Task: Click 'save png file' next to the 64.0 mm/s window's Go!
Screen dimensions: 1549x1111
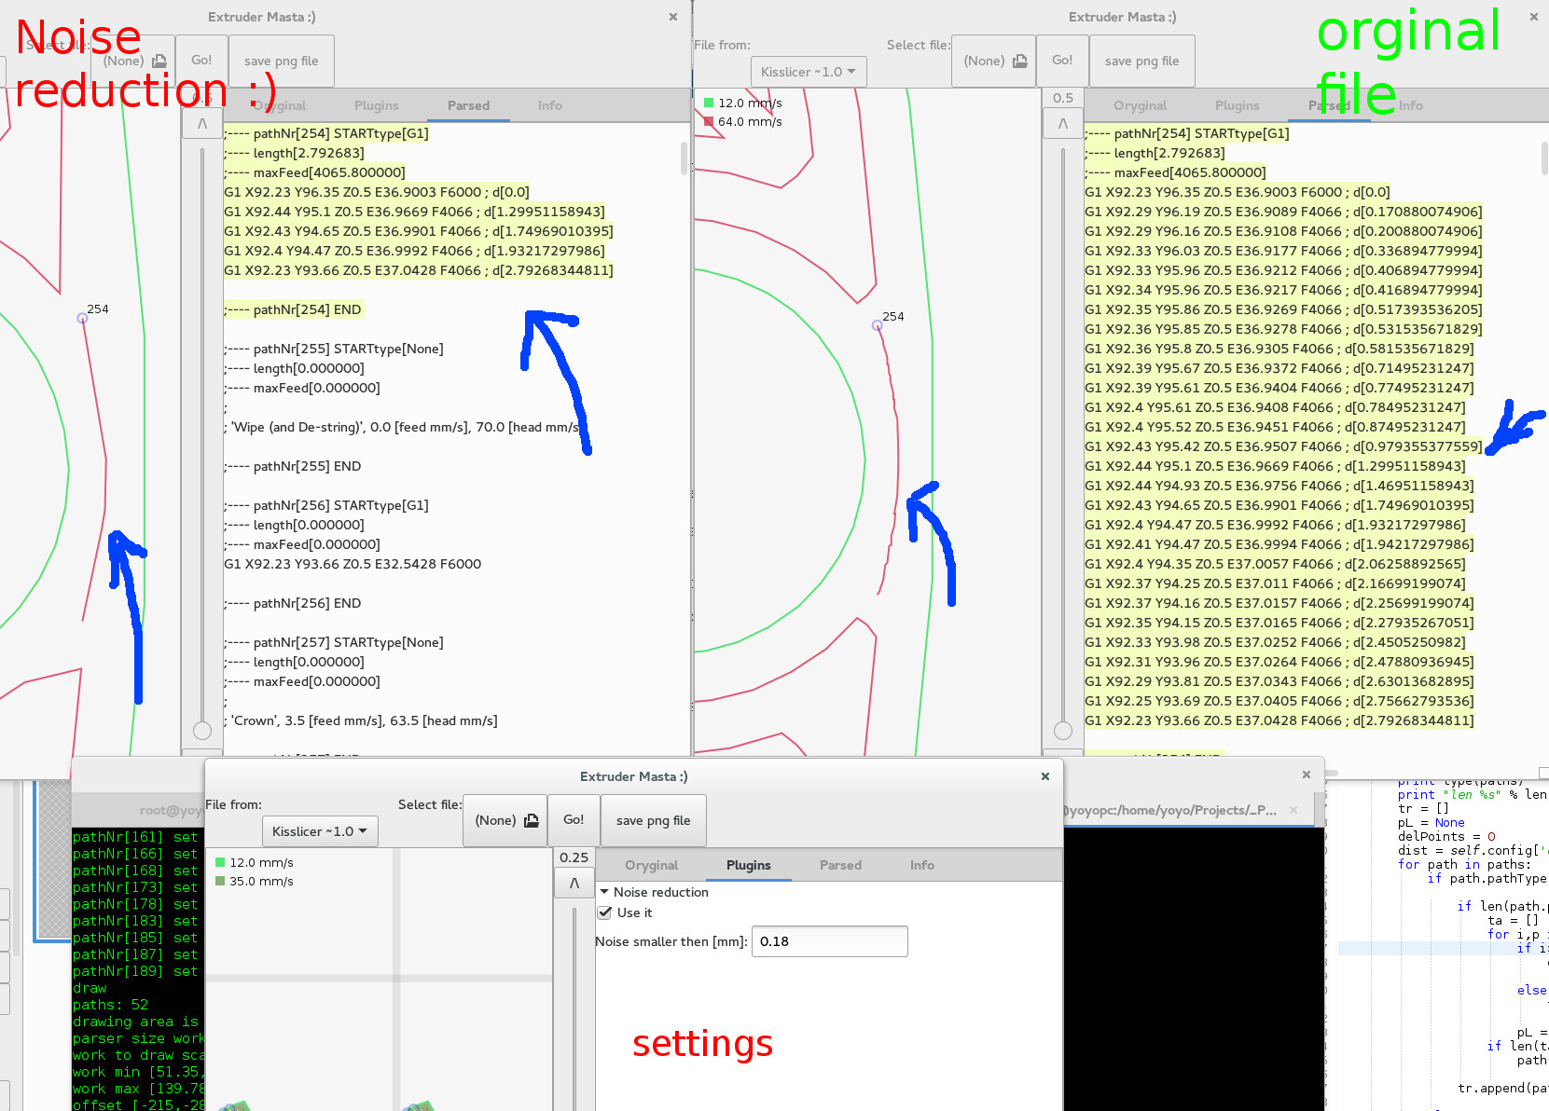Action: [1141, 61]
